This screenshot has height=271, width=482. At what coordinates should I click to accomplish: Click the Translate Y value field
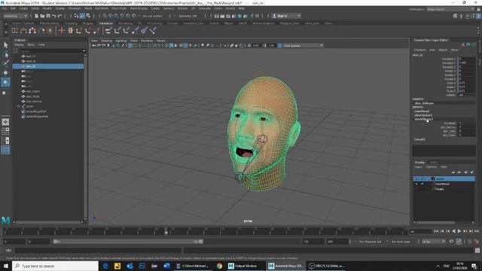point(467,62)
